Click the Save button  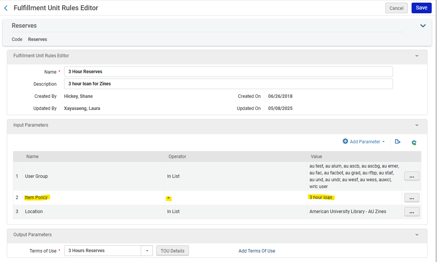tap(421, 8)
